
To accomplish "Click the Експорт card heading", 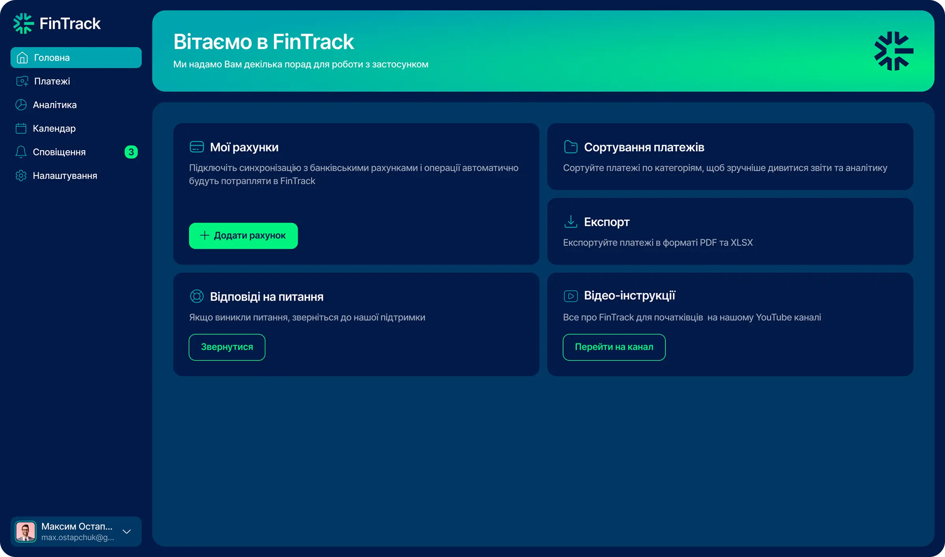I will [x=607, y=222].
